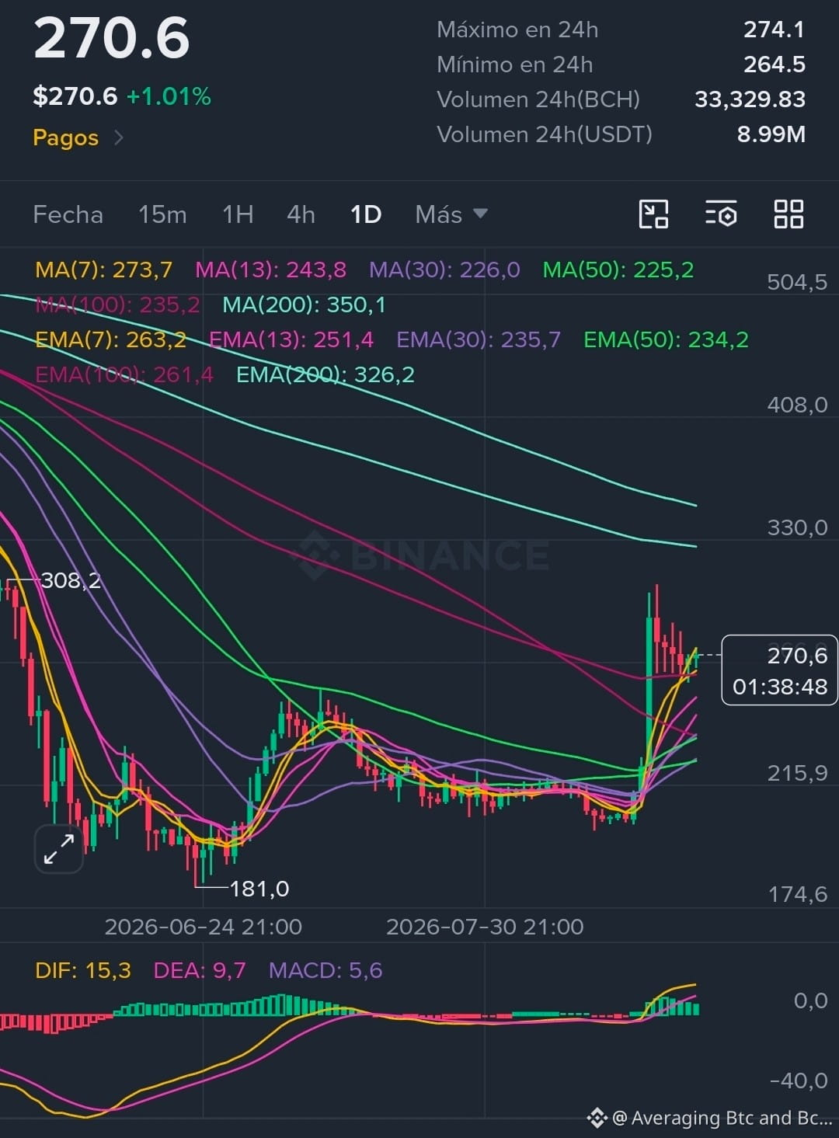The height and width of the screenshot is (1138, 839).
Task: Tap the DIF: 15,3 indicator value
Action: pyautogui.click(x=83, y=970)
